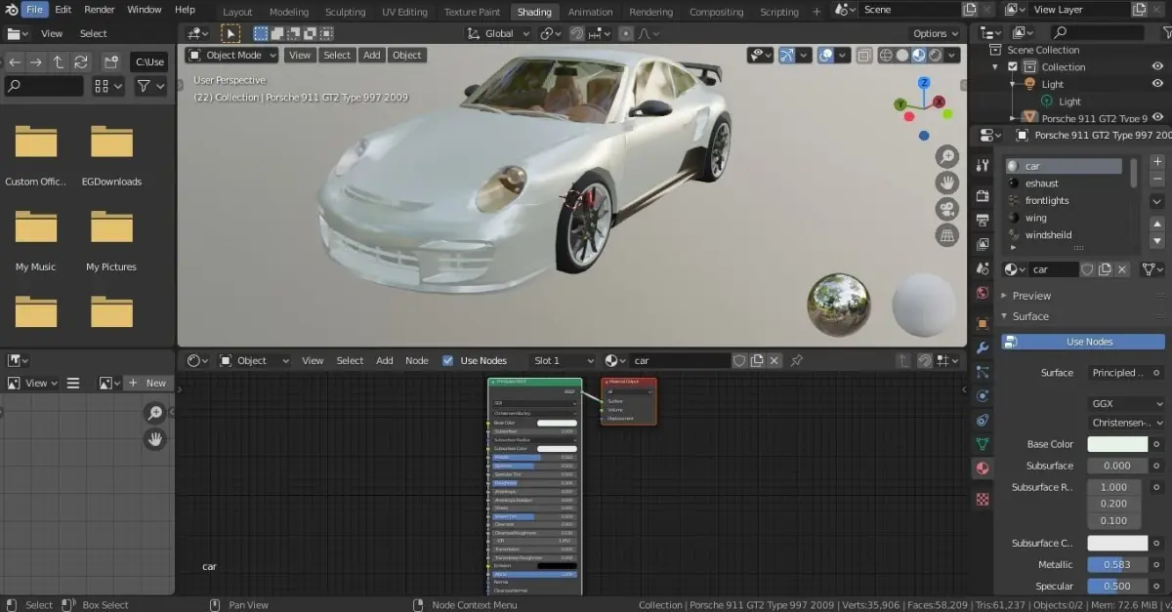Toggle camera view gizmo in viewport
The image size is (1172, 612).
point(946,209)
